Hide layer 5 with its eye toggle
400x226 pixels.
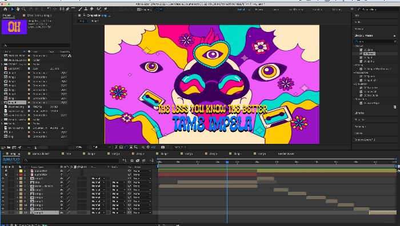pyautogui.click(x=3, y=186)
